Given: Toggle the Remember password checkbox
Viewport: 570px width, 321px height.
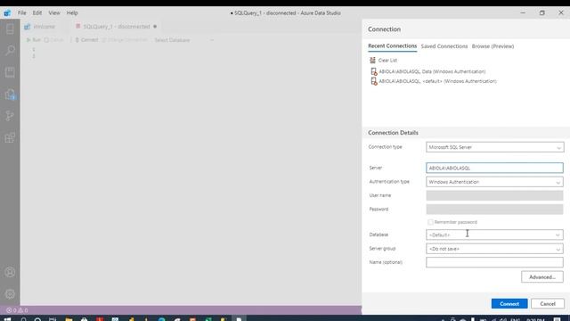Looking at the screenshot, I should tap(430, 222).
